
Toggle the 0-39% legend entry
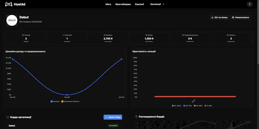click(x=208, y=106)
